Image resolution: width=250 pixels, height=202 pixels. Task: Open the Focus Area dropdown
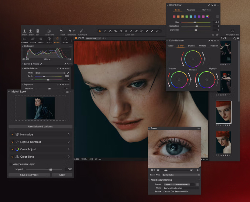coord(180,175)
